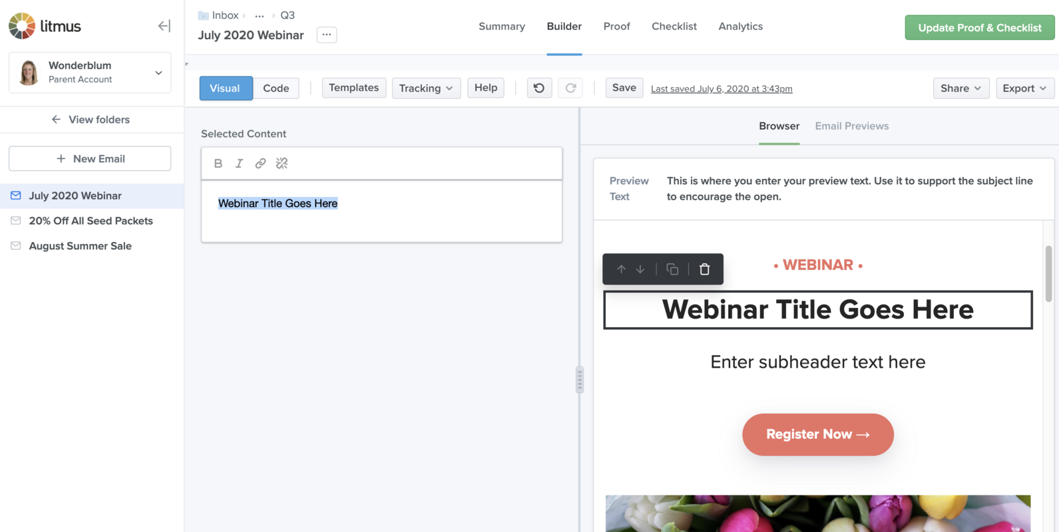
Task: Expand the Share dropdown
Action: [x=961, y=88]
